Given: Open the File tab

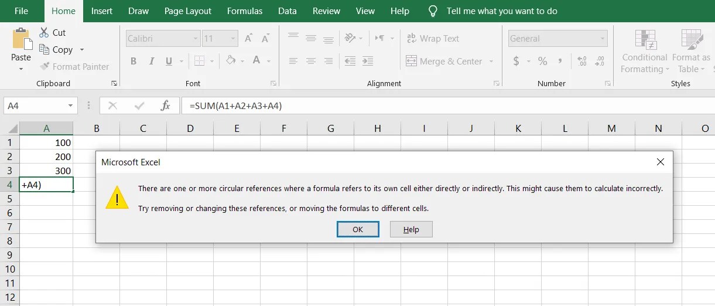Looking at the screenshot, I should [x=21, y=11].
